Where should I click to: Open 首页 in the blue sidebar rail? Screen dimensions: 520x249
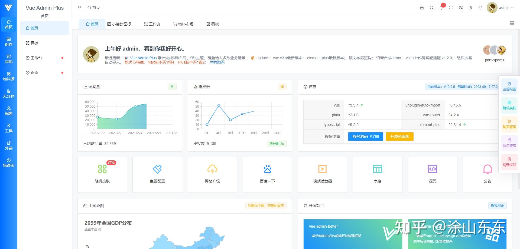9,24
